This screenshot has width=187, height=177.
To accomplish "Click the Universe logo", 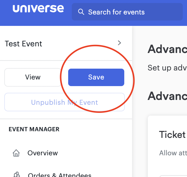I will point(38,8).
